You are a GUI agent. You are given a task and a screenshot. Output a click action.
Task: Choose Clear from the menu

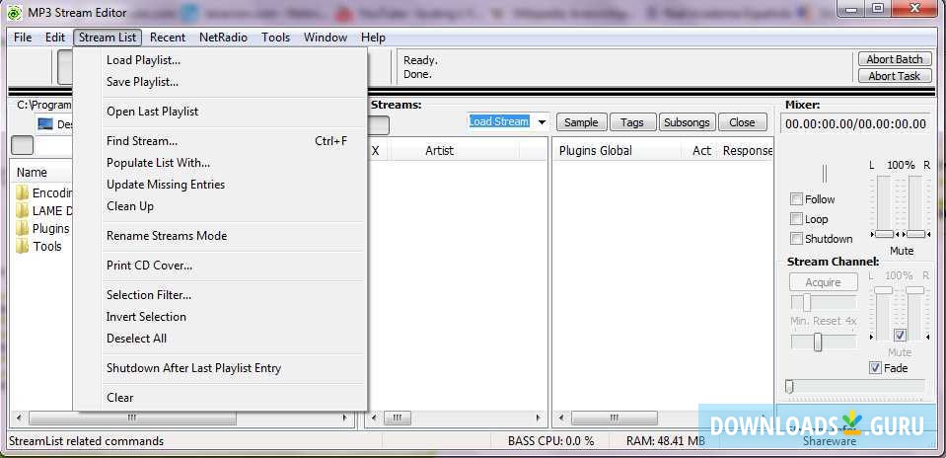point(220,398)
